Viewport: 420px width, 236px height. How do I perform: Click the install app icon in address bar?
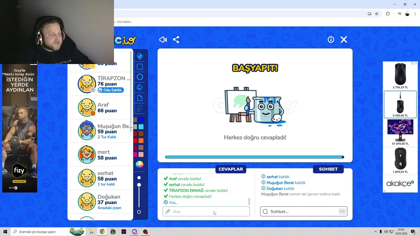(x=369, y=14)
